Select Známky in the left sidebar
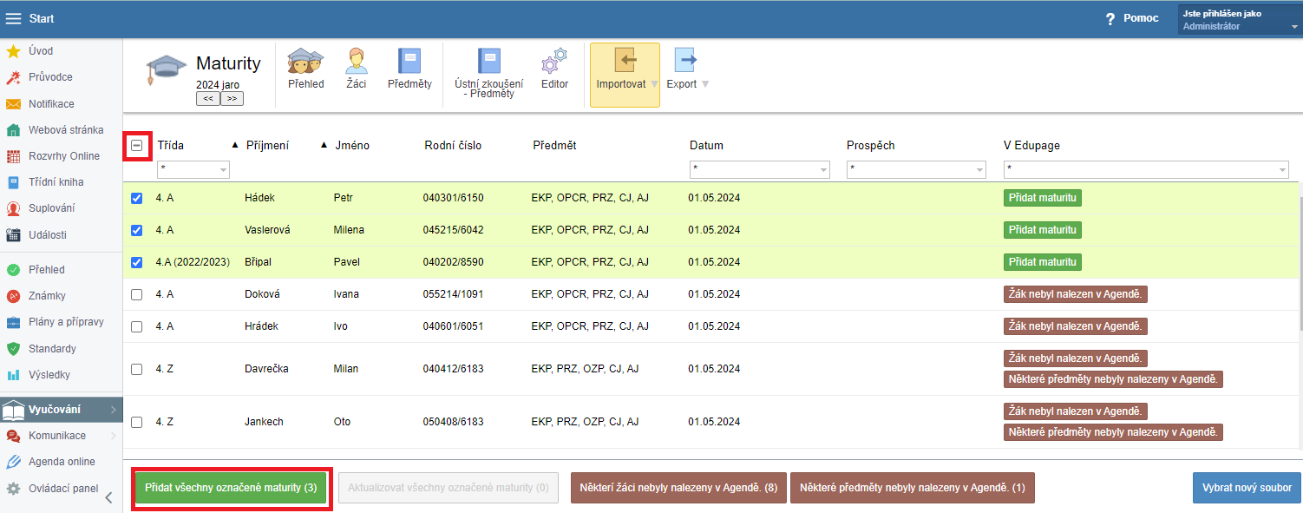This screenshot has height=513, width=1303. (x=47, y=296)
